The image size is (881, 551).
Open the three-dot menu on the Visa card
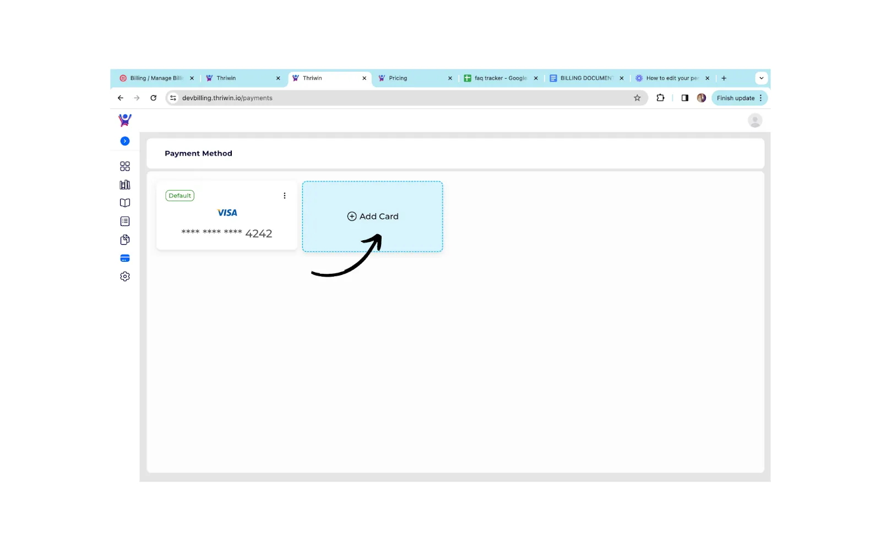285,196
